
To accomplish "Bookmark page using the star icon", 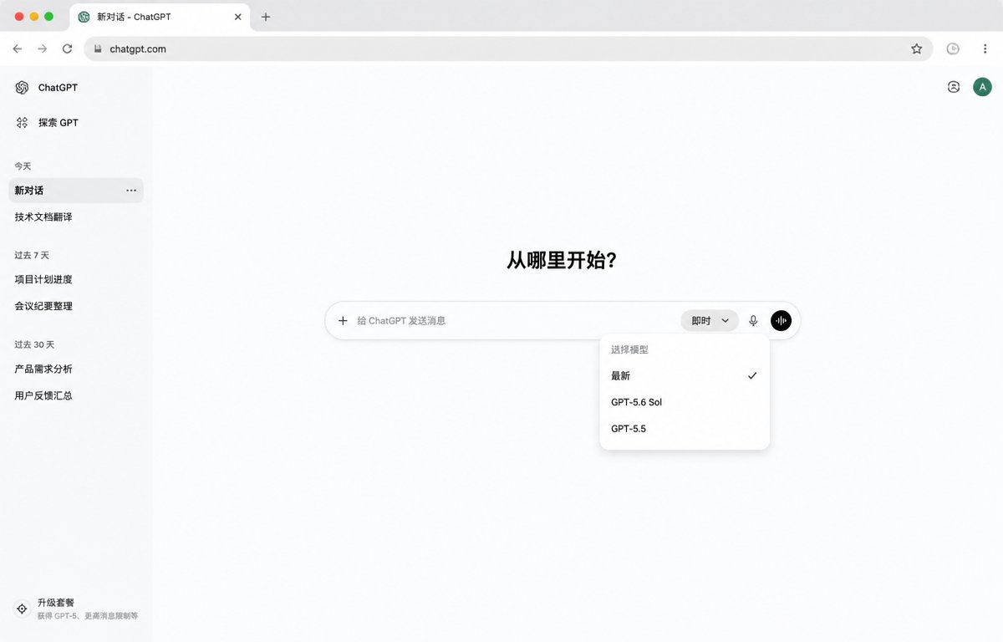I will point(917,49).
